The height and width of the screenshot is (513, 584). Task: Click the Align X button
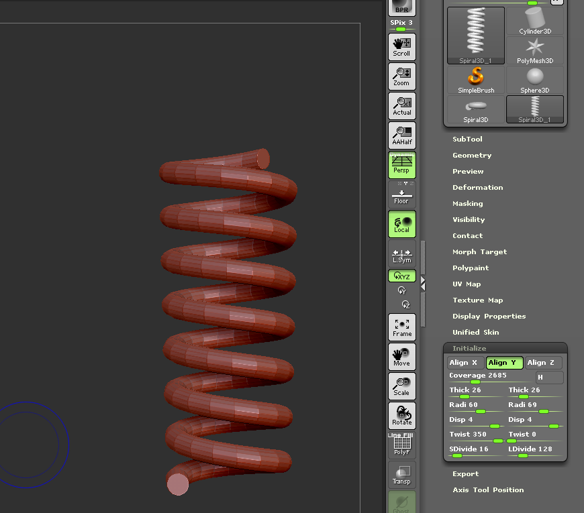click(466, 362)
